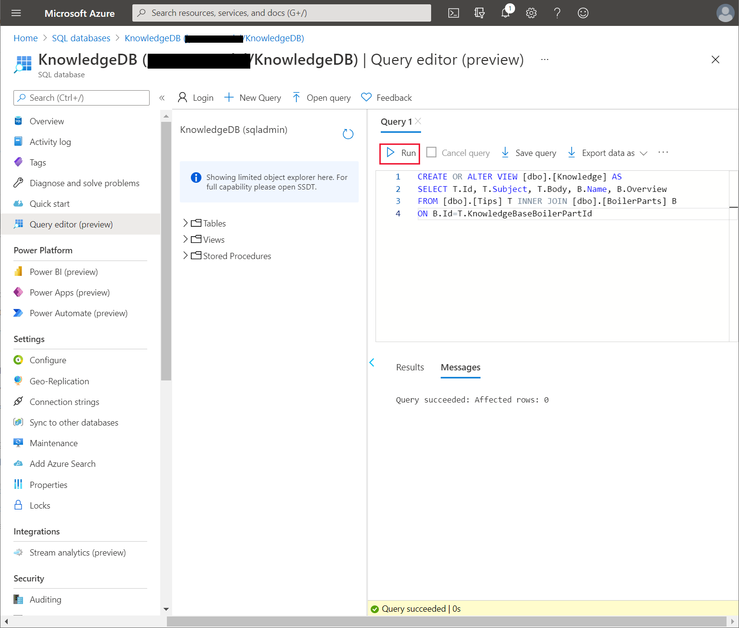Tick the Cancel query checkbox
Screen dimensions: 739x628
point(432,153)
